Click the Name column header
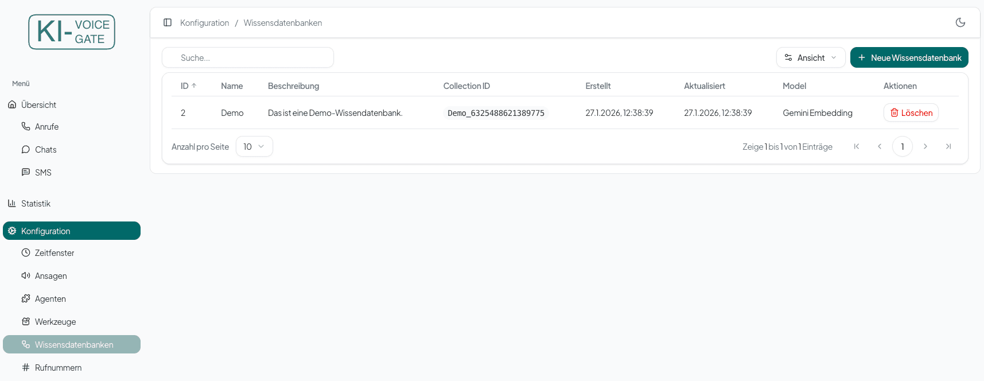 (x=232, y=85)
